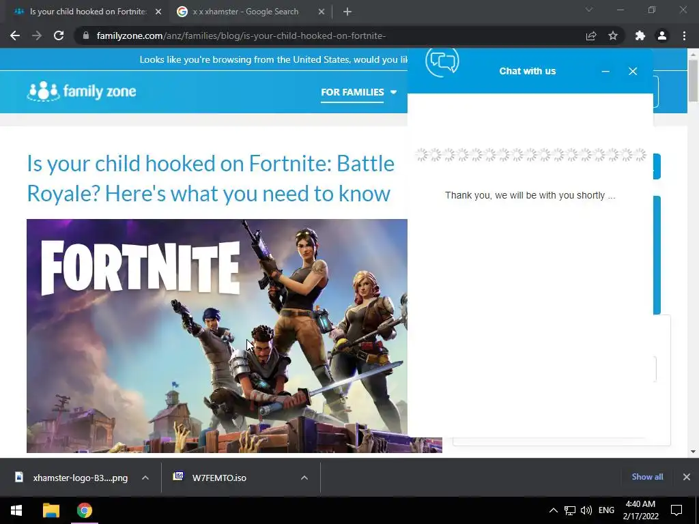
Task: Go back using browser back arrow
Action: [x=15, y=35]
